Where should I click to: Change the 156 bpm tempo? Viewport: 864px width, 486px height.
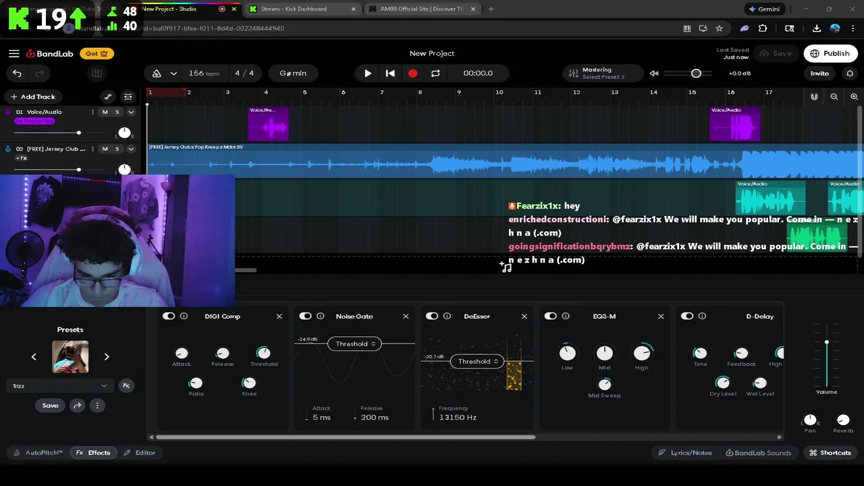[204, 73]
